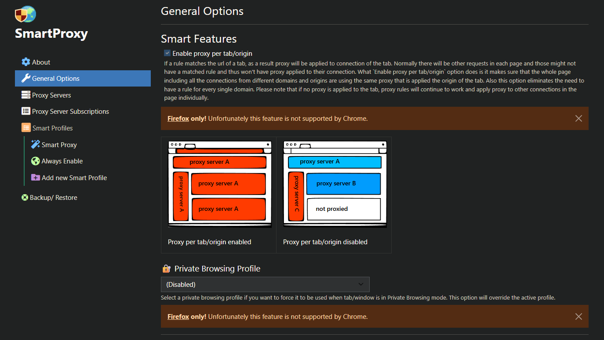Click the Add new Smart Profile folder icon
This screenshot has width=604, height=340.
[x=36, y=177]
